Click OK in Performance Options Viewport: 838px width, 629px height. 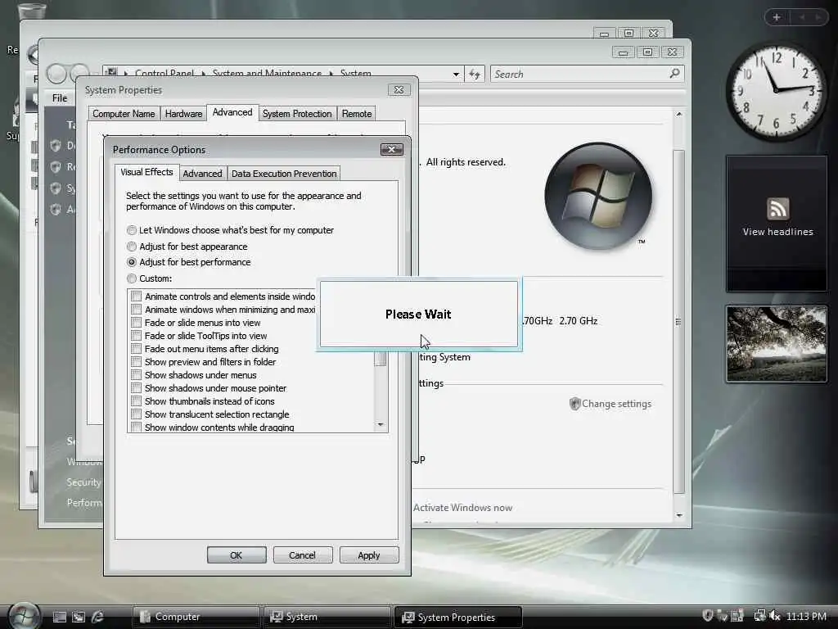(x=237, y=555)
